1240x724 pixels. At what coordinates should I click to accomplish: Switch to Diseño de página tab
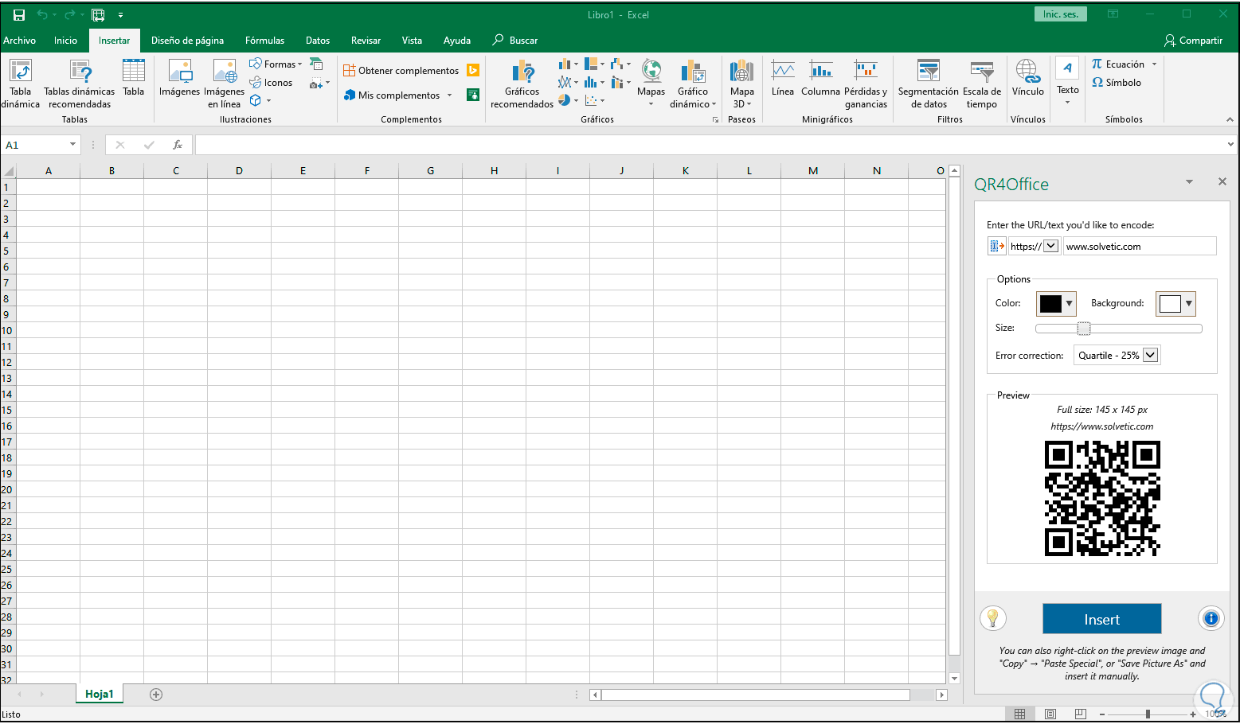coord(188,41)
